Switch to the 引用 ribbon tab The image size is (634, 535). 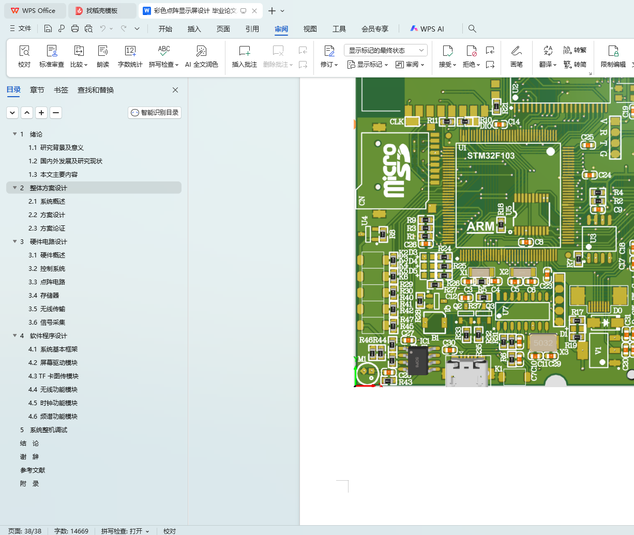252,29
